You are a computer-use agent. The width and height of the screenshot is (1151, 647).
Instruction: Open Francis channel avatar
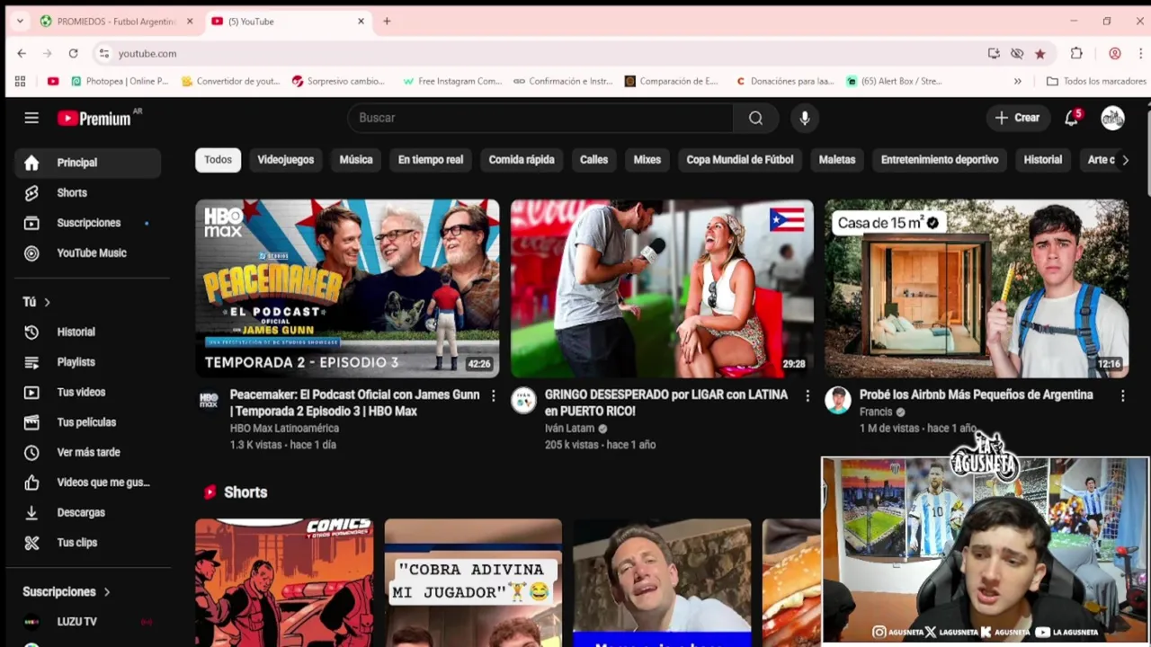pos(838,401)
